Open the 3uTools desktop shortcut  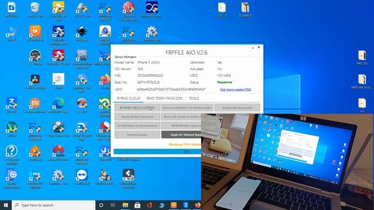click(12, 105)
